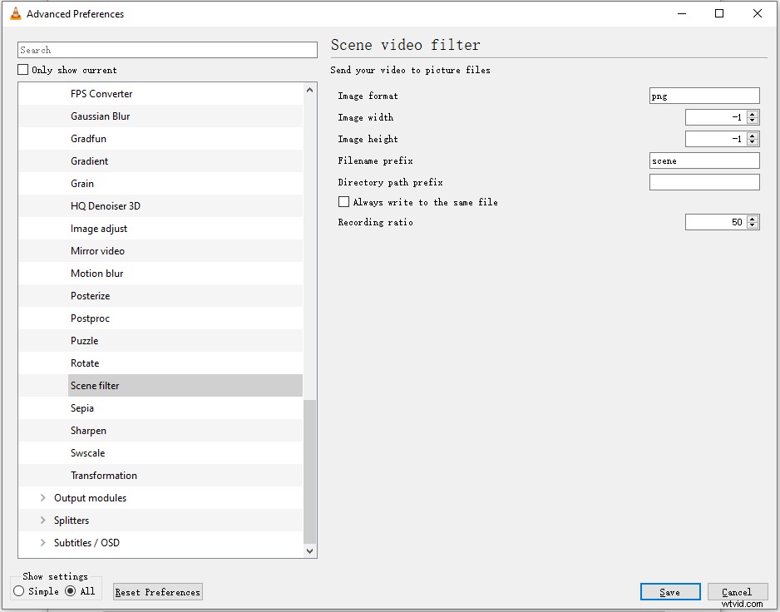Click the Save button
The height and width of the screenshot is (612, 780).
click(x=670, y=591)
